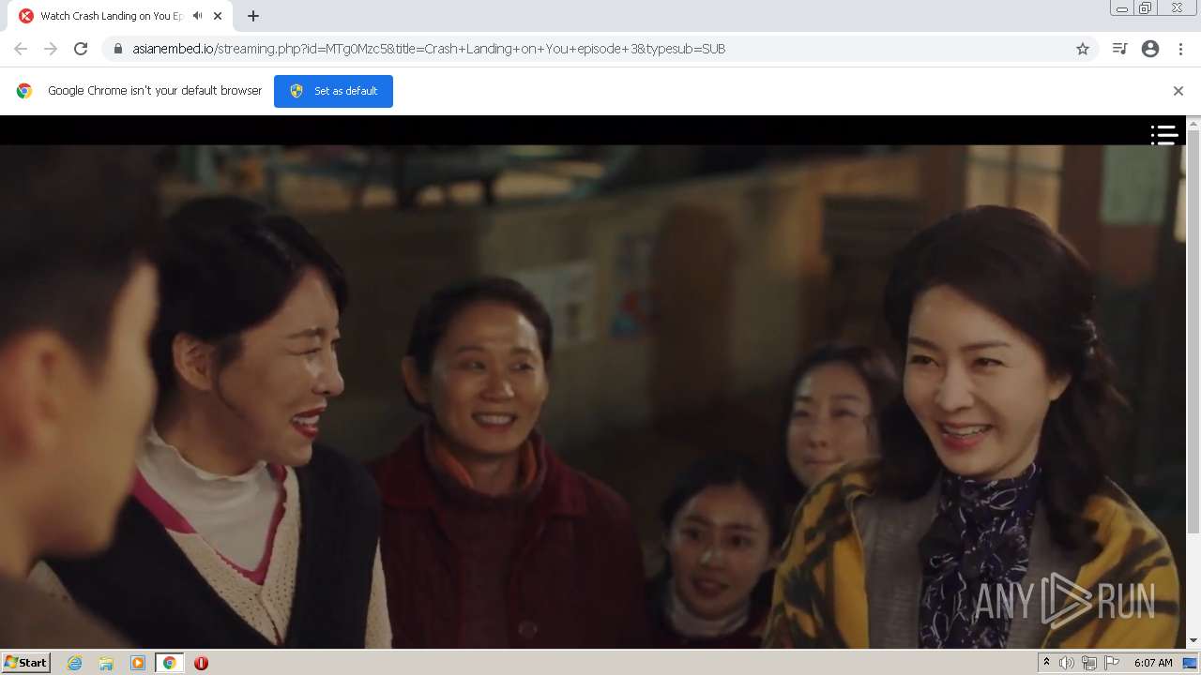Minimize the Chrome window
The height and width of the screenshot is (675, 1201).
(x=1121, y=8)
